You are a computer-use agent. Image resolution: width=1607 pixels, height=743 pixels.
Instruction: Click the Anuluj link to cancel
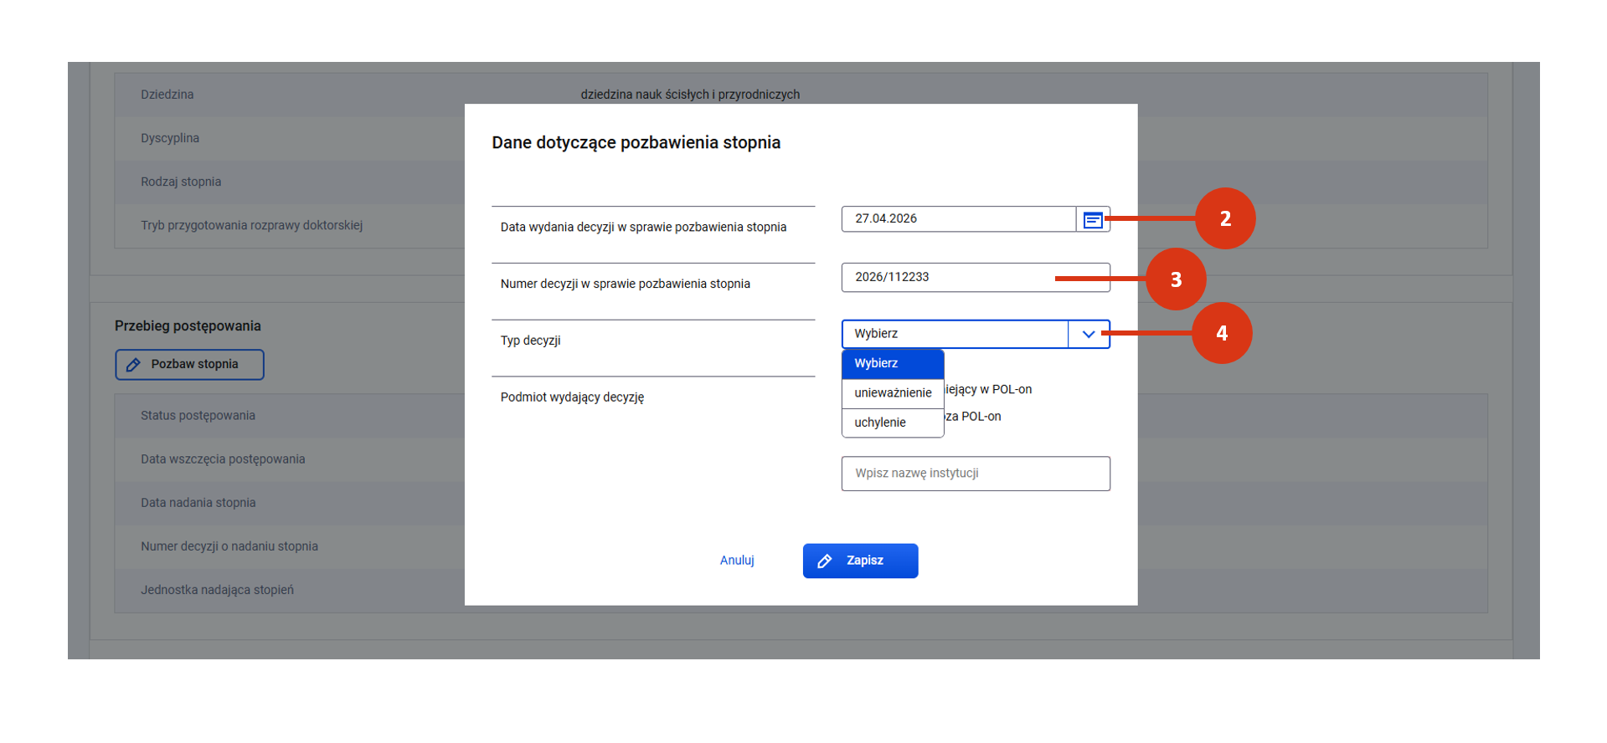pyautogui.click(x=737, y=561)
